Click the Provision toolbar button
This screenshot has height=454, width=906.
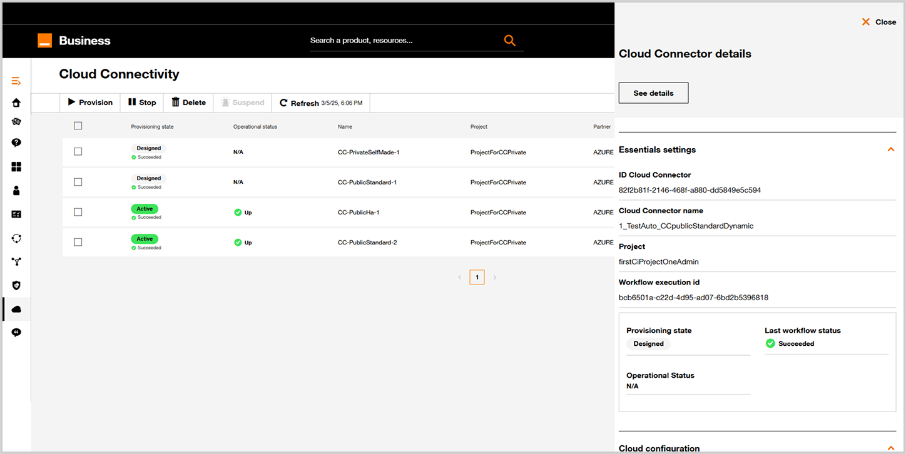90,103
